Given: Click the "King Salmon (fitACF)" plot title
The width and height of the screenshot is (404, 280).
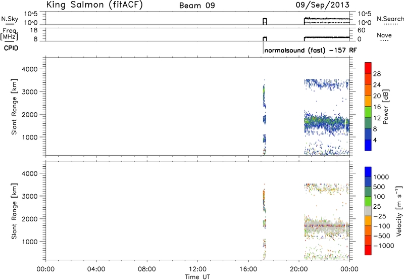Looking at the screenshot, I should 94,5.
